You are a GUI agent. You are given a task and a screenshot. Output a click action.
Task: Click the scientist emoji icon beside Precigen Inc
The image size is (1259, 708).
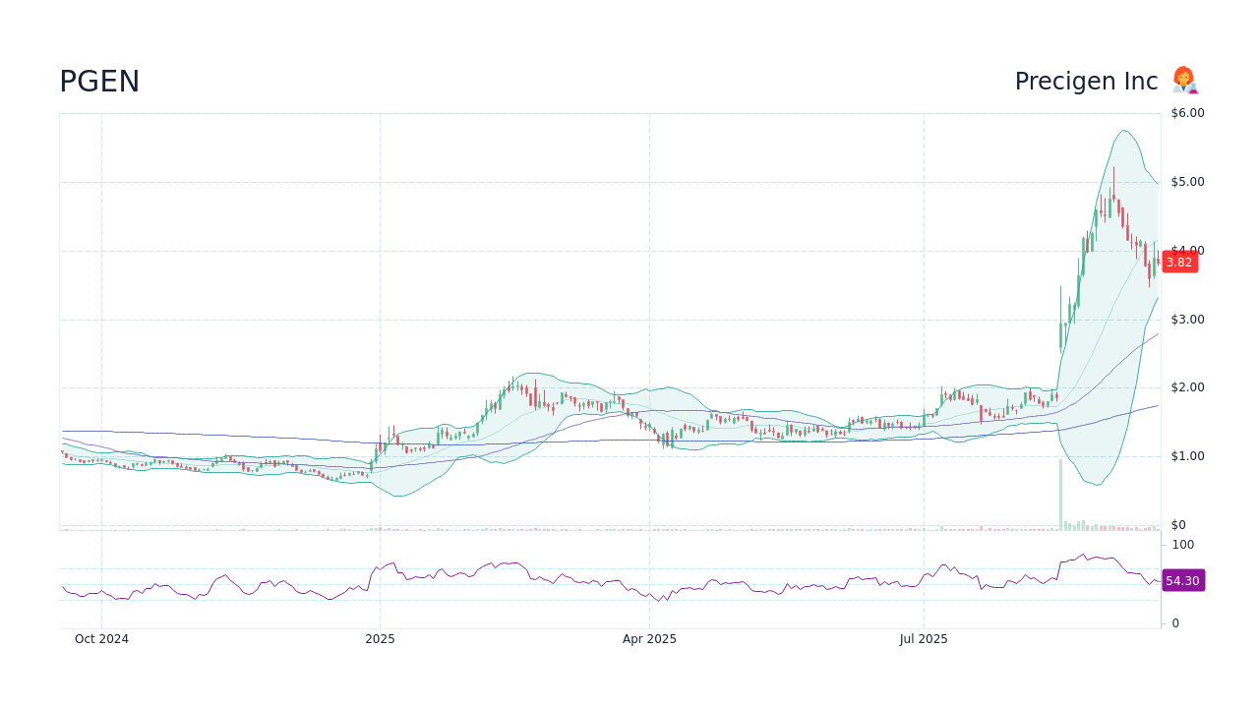coord(1184,81)
